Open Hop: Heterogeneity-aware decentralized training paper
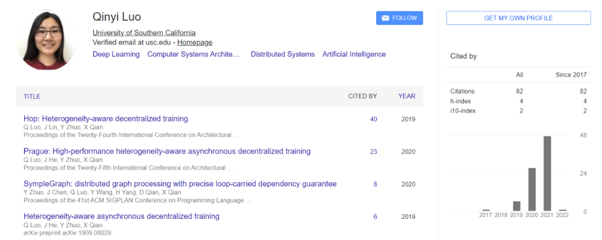 [106, 119]
